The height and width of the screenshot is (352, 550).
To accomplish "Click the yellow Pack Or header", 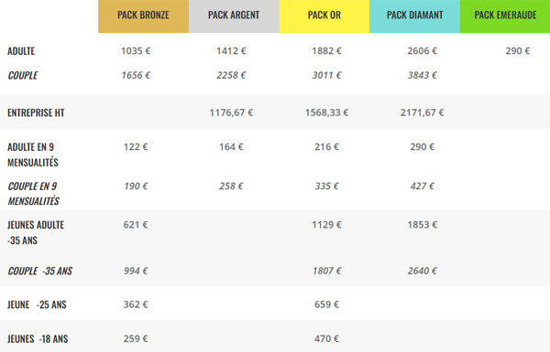I will click(x=324, y=16).
